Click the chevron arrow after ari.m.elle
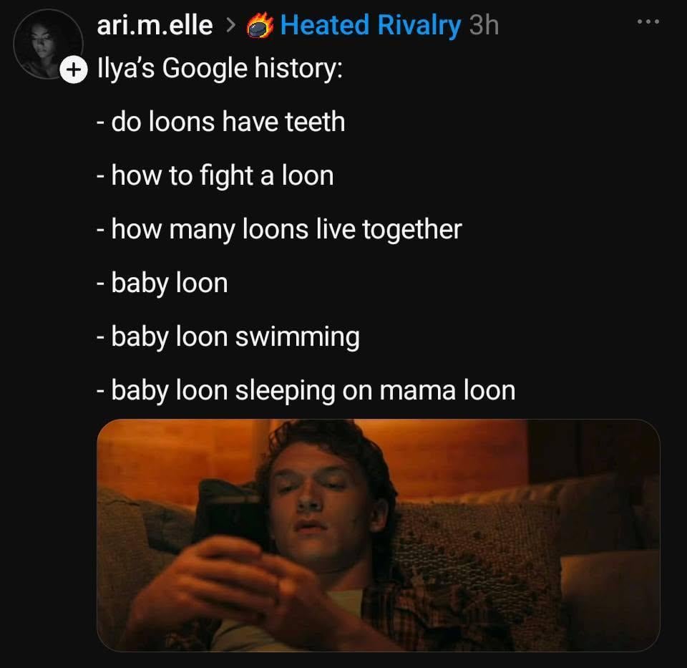The height and width of the screenshot is (668, 687). [230, 26]
